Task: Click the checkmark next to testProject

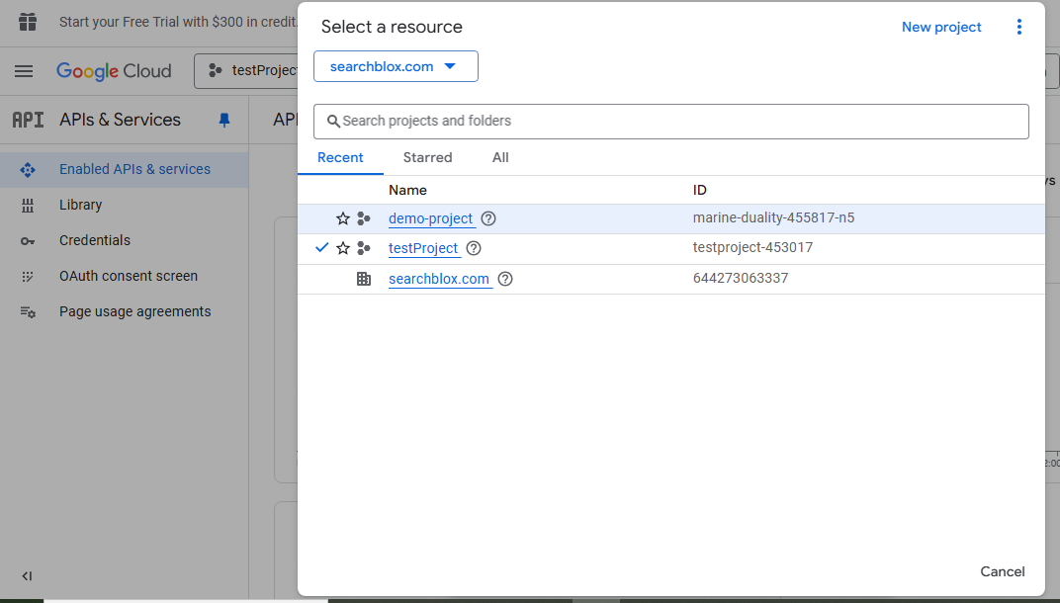Action: 321,247
